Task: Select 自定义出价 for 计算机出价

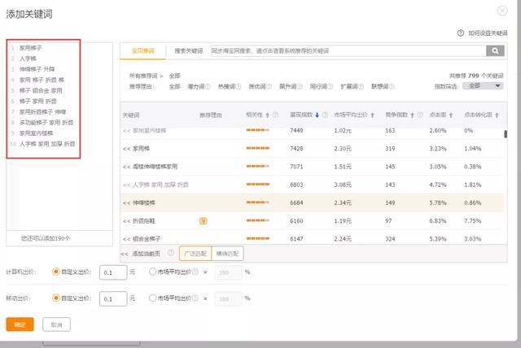Action: (56, 272)
